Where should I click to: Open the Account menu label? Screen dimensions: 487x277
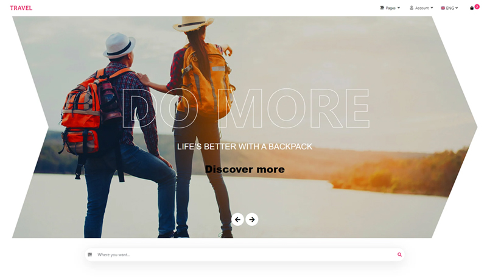click(x=422, y=8)
